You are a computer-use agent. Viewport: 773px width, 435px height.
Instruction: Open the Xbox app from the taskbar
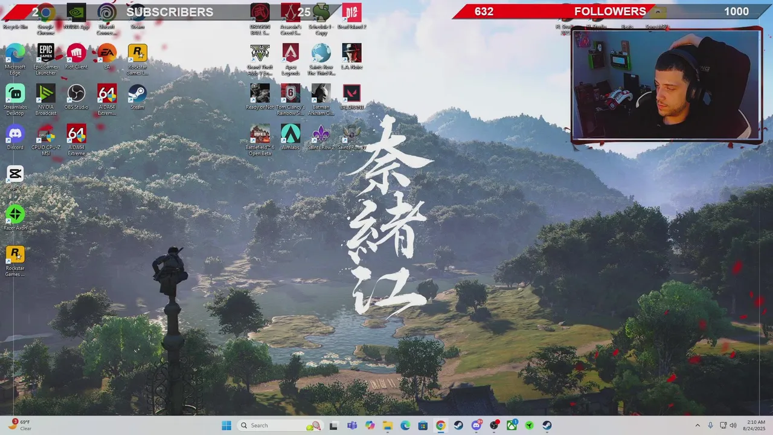click(x=512, y=425)
